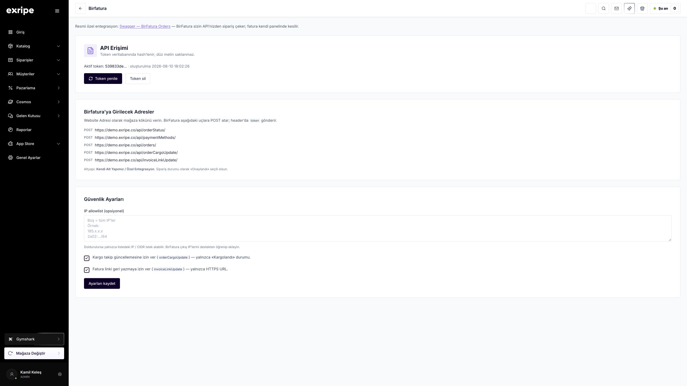
Task: Go back using the arrow button
Action: pos(81,9)
